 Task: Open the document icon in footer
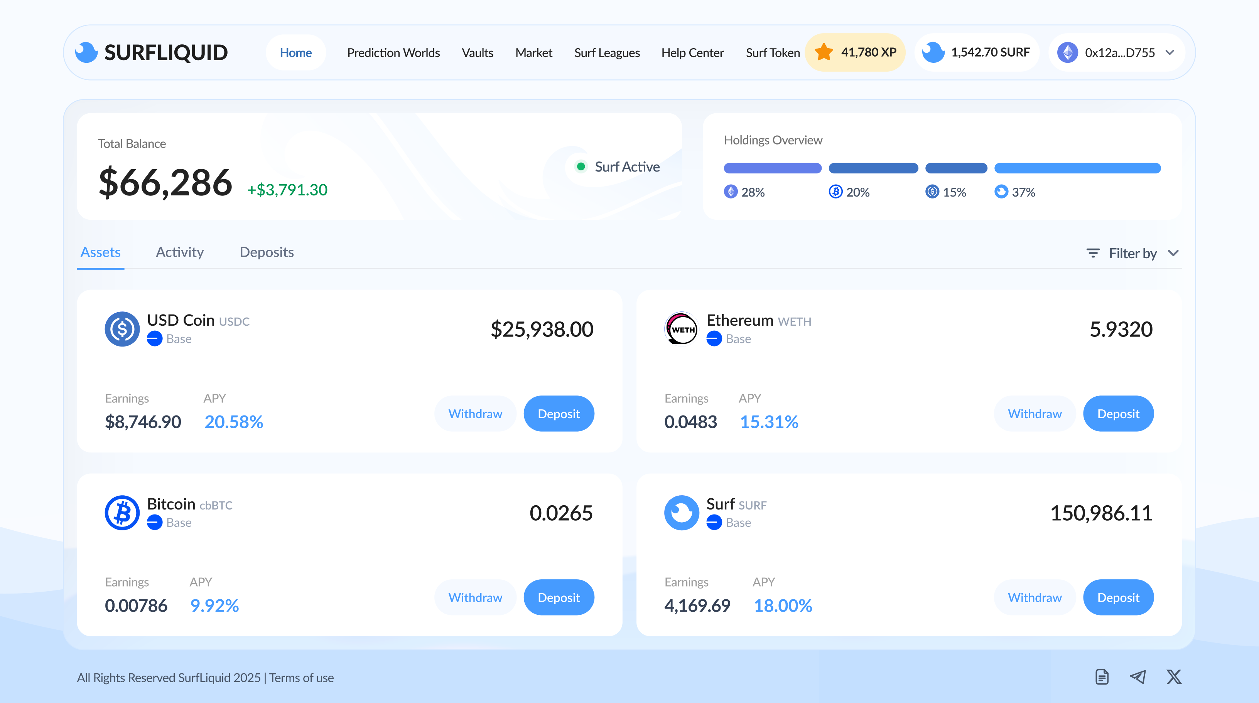pos(1102,677)
